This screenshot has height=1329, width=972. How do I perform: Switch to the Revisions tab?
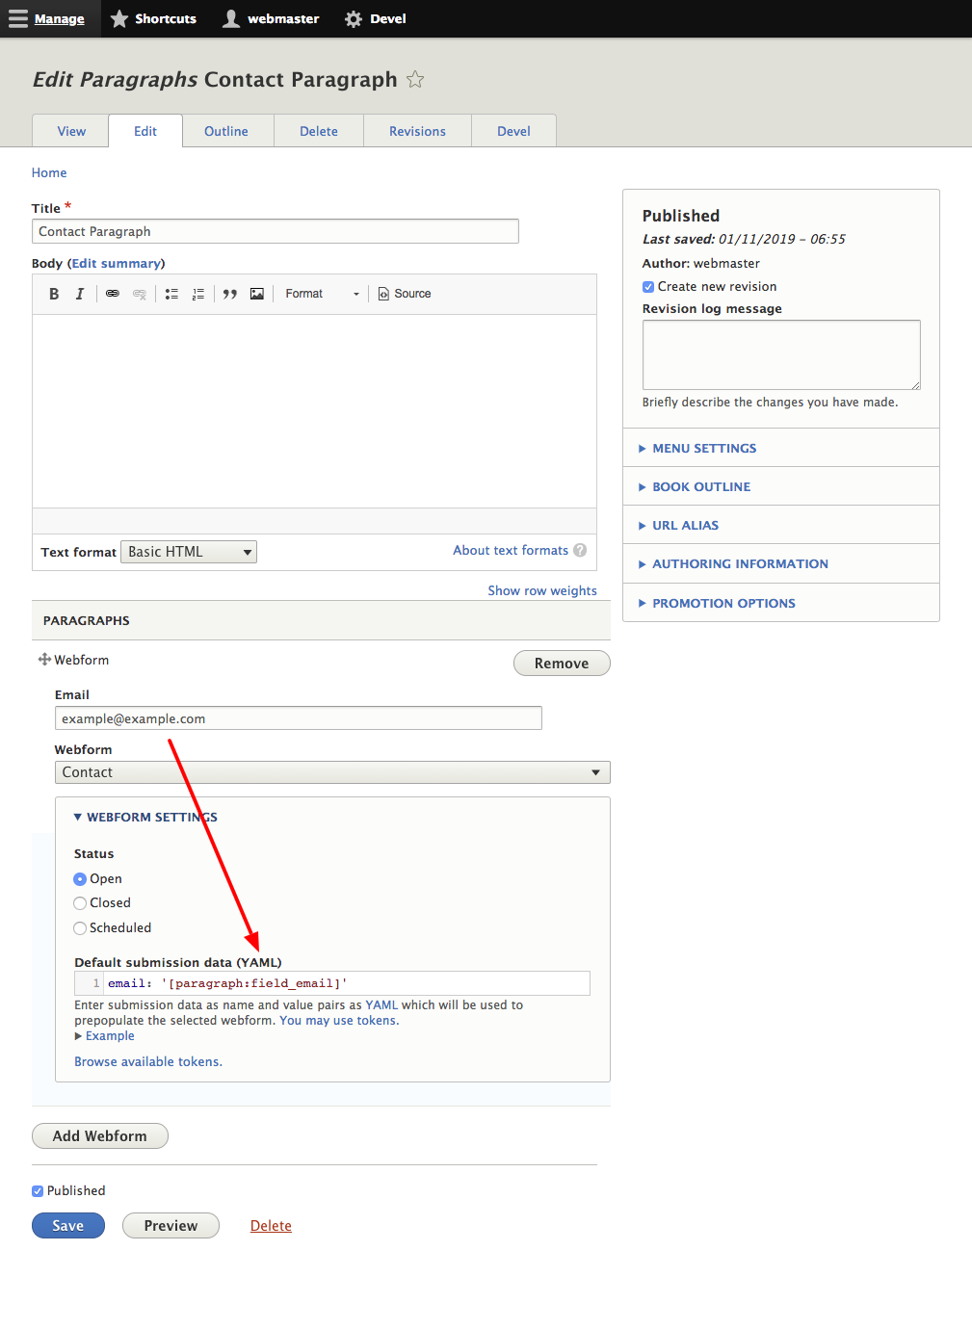point(416,130)
